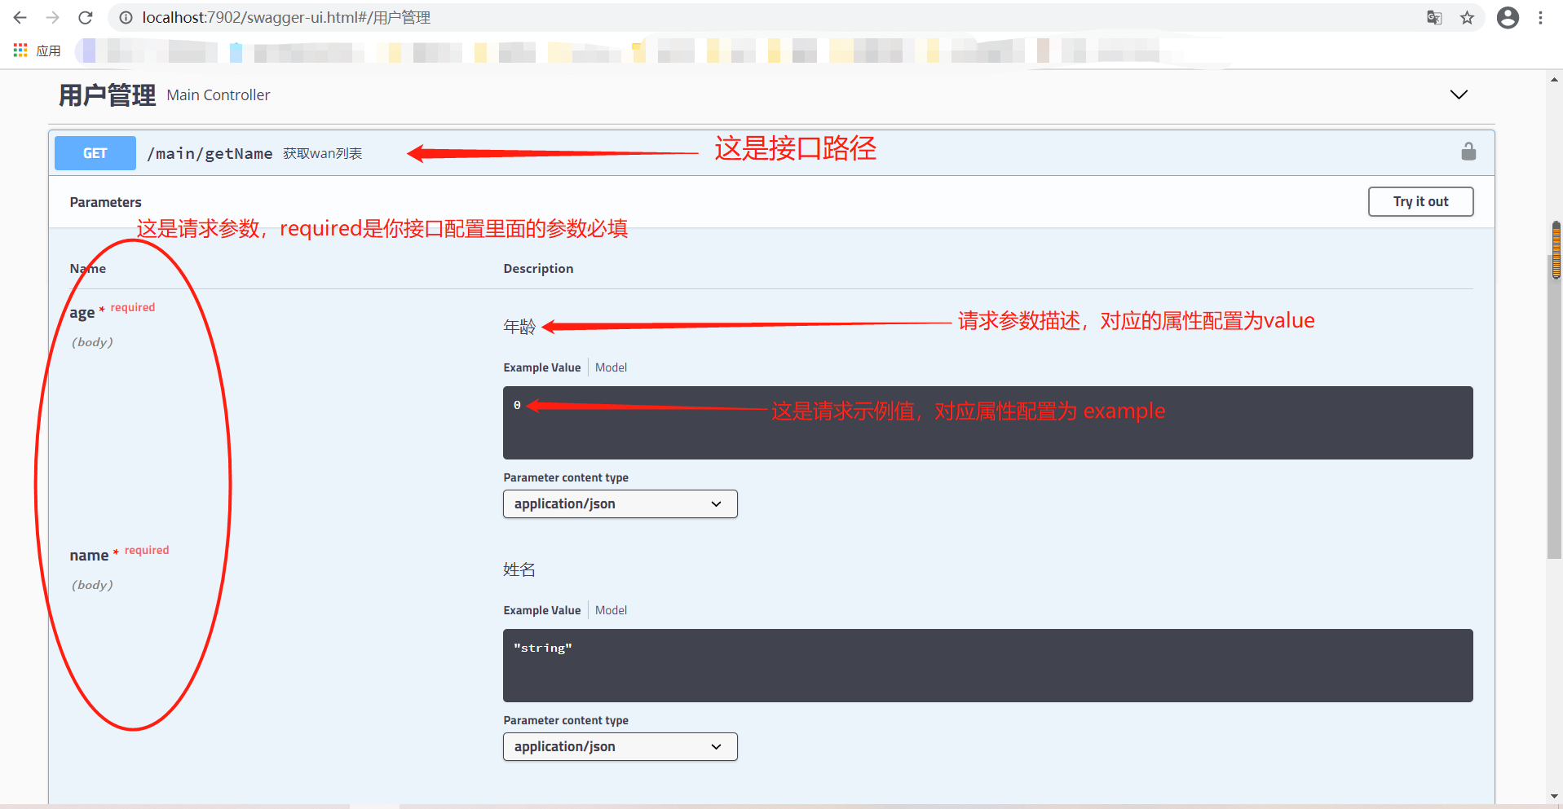The image size is (1563, 809).
Task: Open the age parameter content type dropdown
Action: tap(620, 503)
